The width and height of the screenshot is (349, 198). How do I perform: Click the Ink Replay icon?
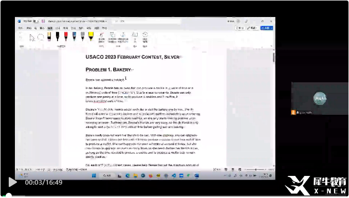tap(145, 37)
